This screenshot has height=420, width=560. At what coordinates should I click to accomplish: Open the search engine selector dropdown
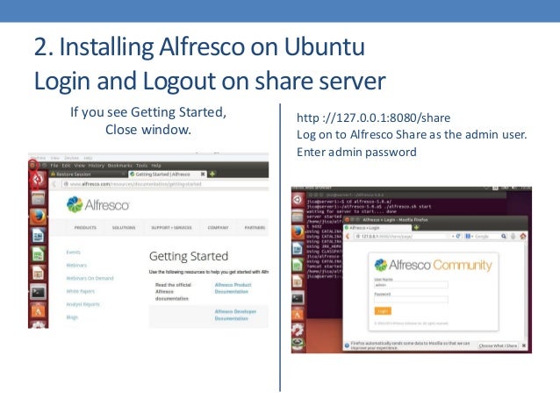tap(468, 236)
